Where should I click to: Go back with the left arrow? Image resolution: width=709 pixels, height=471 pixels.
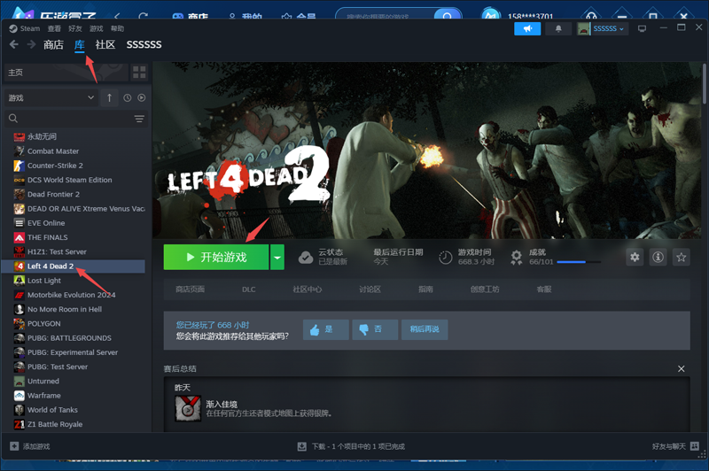pos(13,45)
